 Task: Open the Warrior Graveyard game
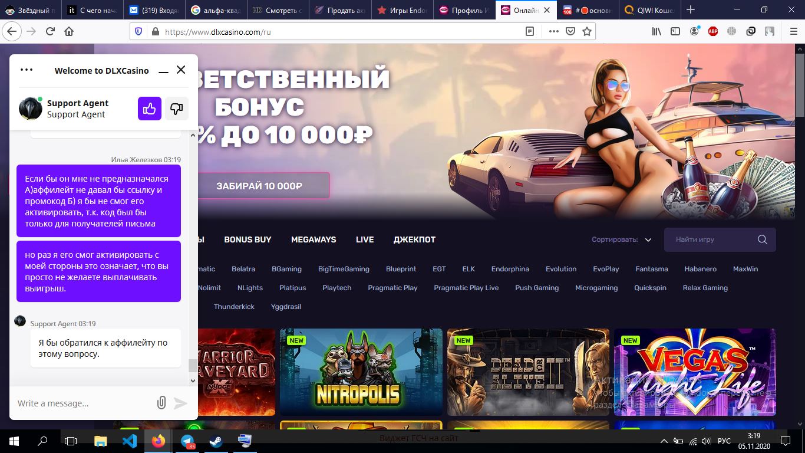coord(236,372)
